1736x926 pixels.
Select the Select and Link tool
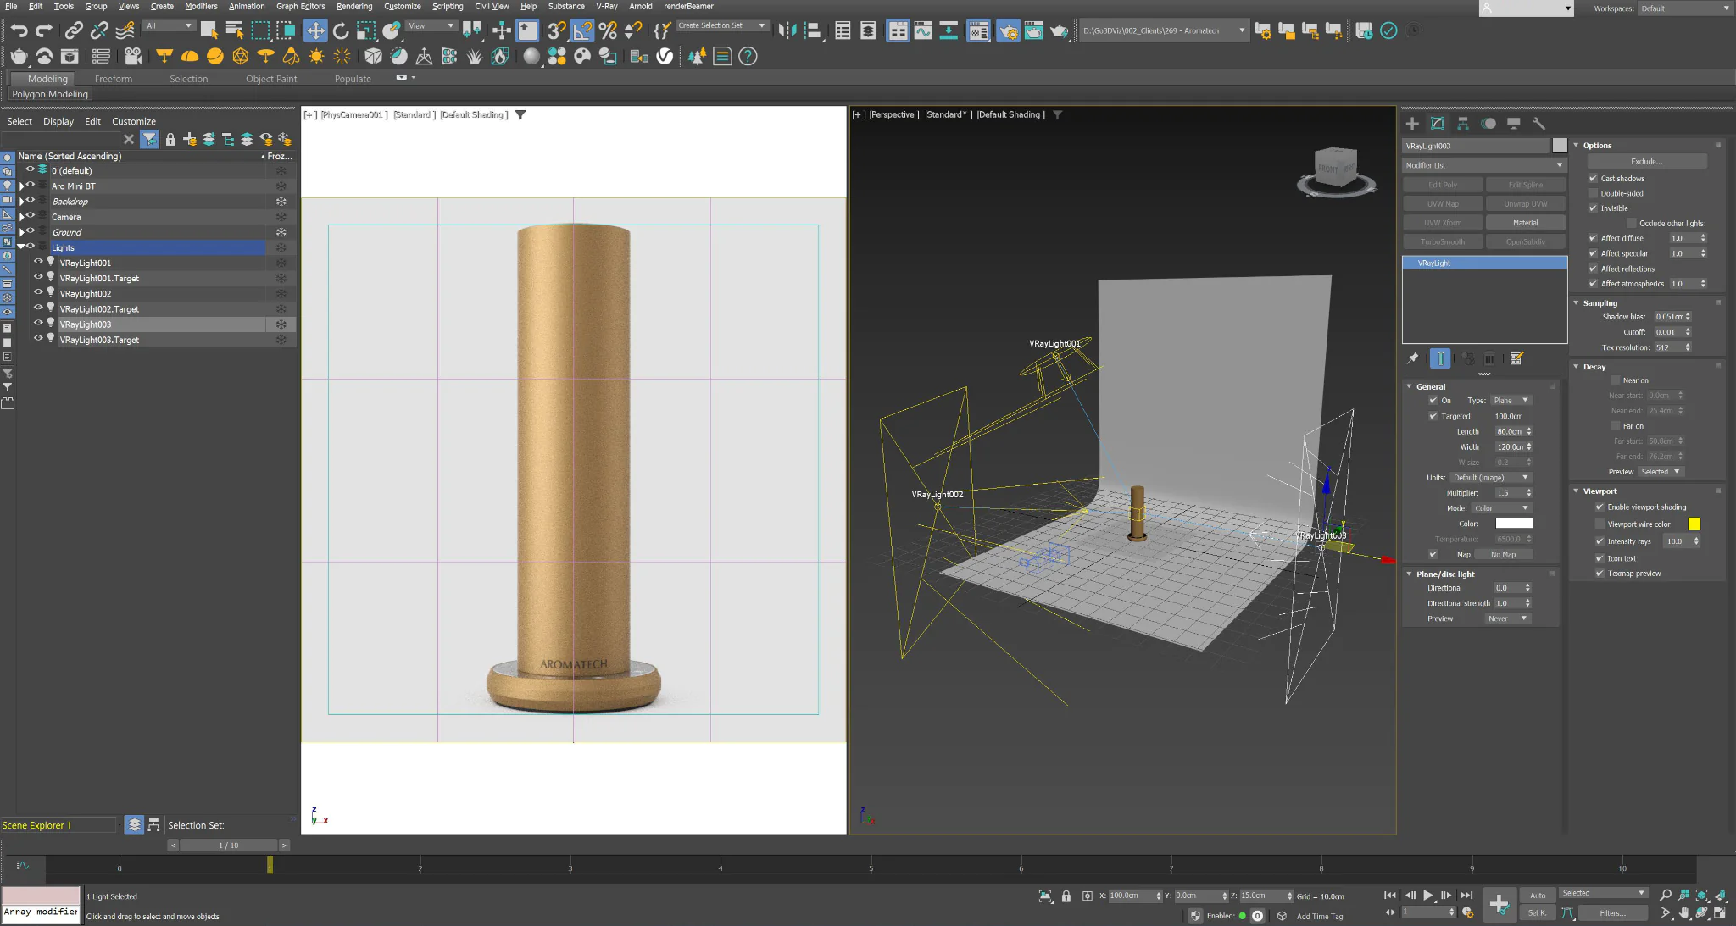[x=74, y=31]
